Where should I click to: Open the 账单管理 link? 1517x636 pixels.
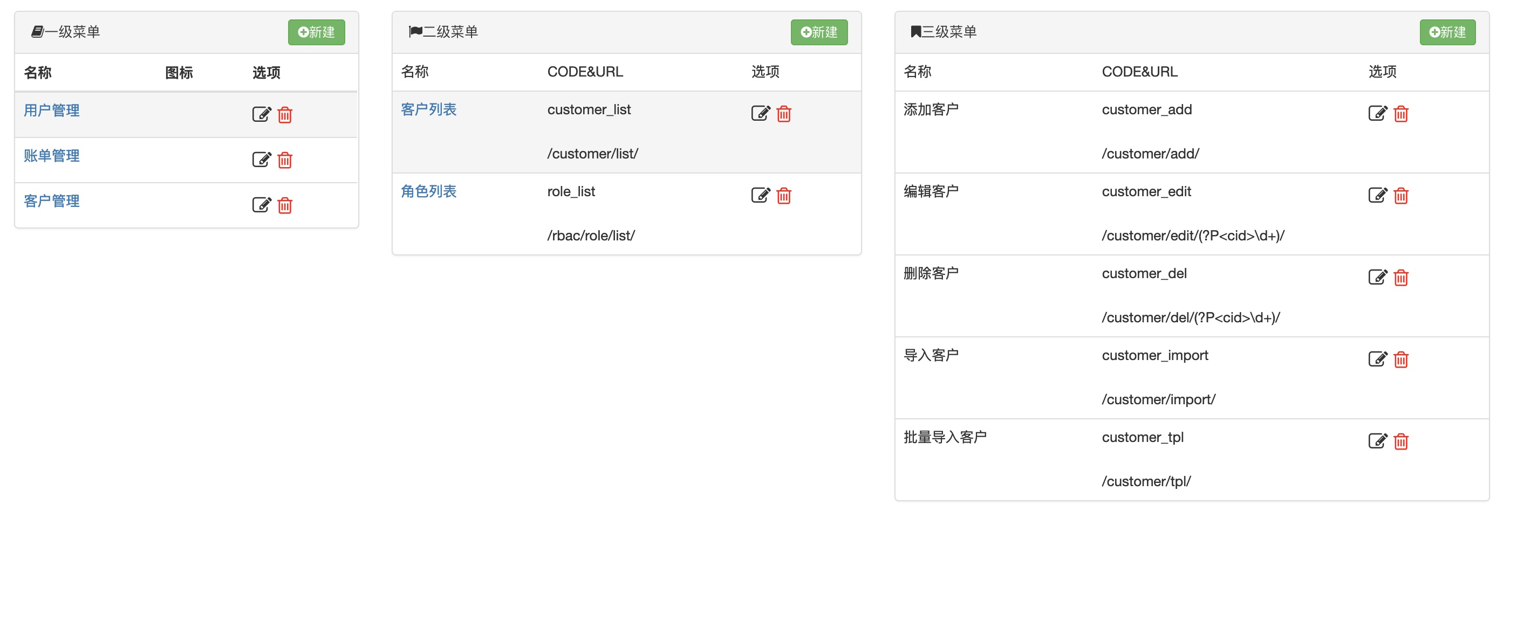click(x=51, y=155)
